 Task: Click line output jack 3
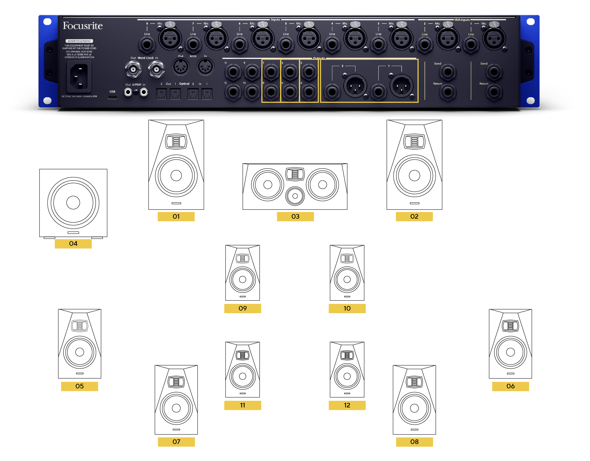(309, 72)
